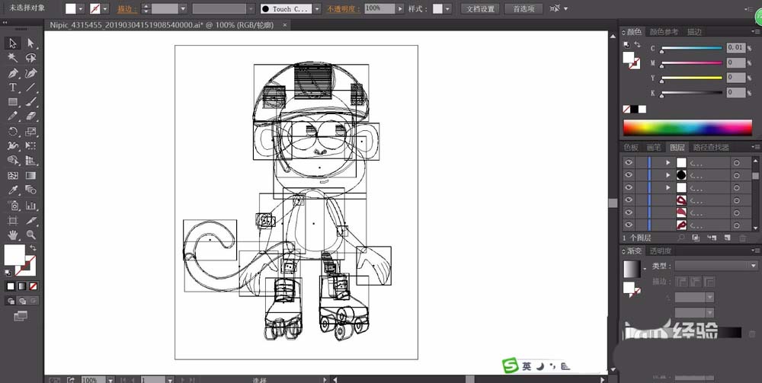
Task: Toggle visibility eye of fourth layer row
Action: [x=629, y=200]
